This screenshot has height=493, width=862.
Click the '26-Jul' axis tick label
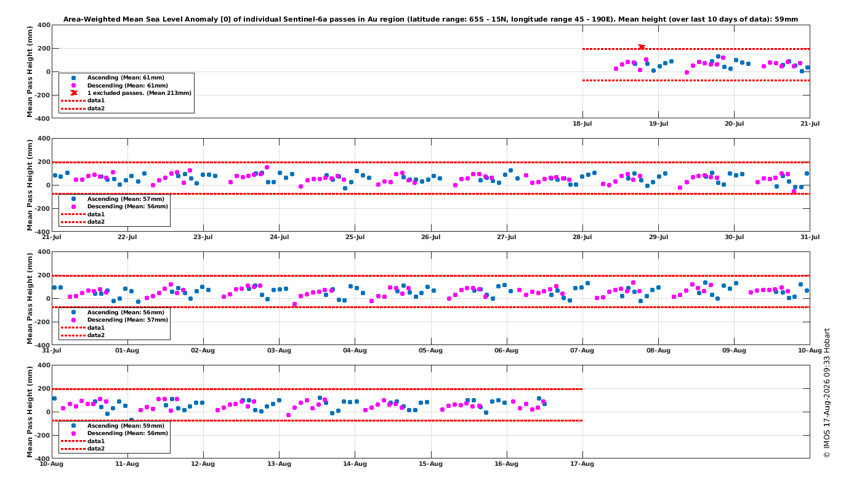click(x=430, y=237)
